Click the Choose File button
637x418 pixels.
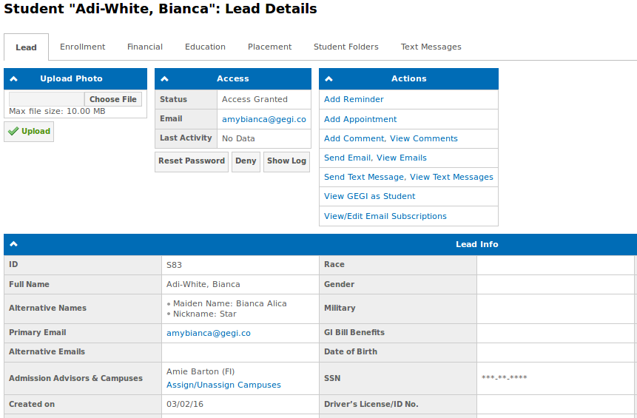click(113, 99)
